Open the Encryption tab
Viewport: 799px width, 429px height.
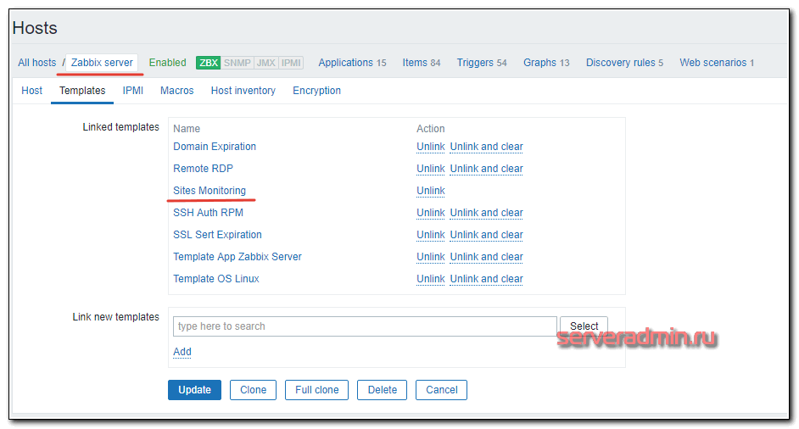(x=316, y=91)
